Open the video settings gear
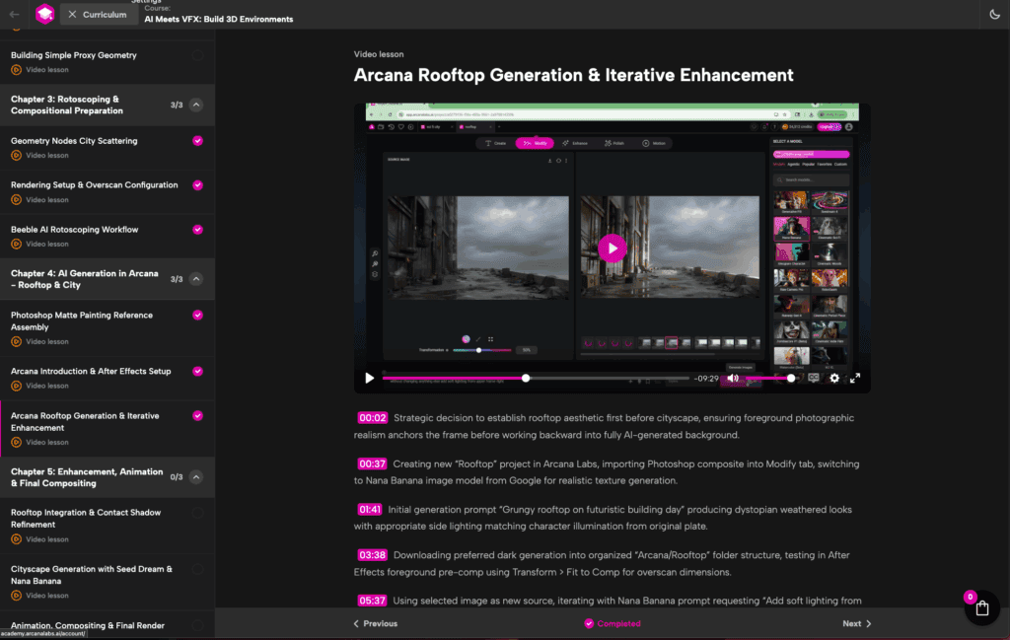This screenshot has width=1010, height=640. (834, 378)
